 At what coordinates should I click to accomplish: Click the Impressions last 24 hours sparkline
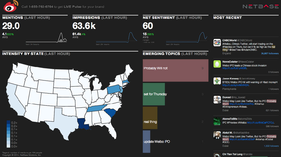(x=117, y=37)
